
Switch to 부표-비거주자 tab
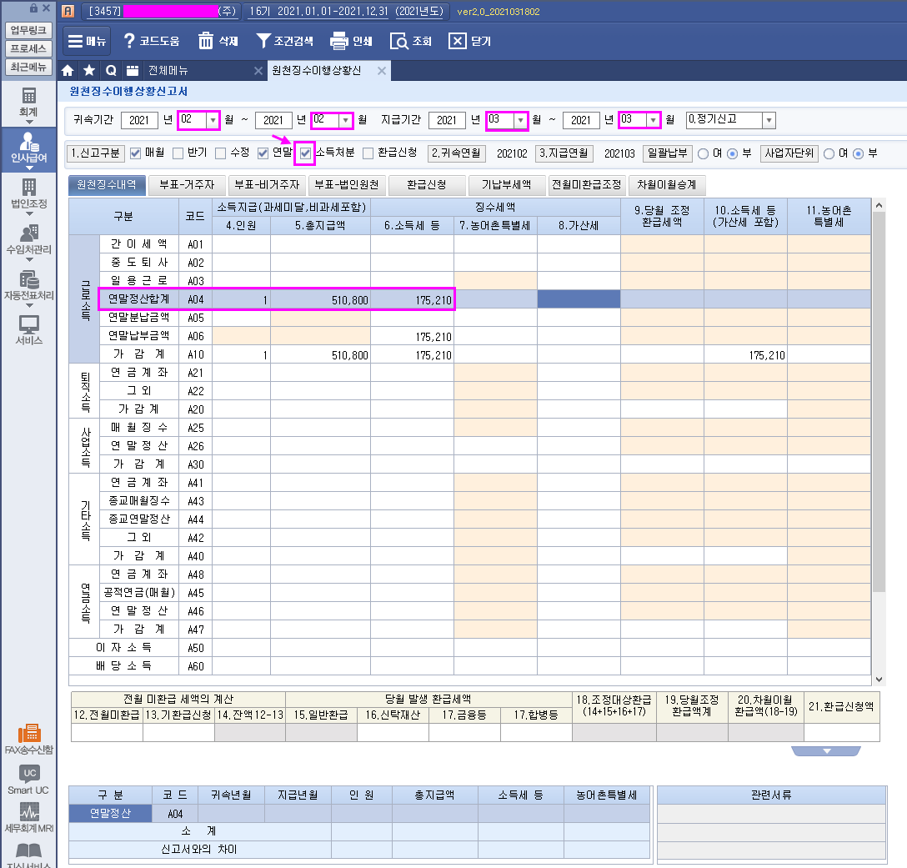[267, 185]
